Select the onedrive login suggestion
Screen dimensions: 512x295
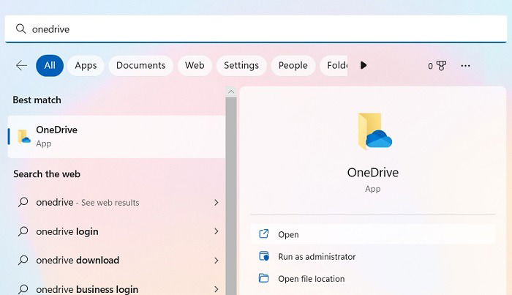116,231
